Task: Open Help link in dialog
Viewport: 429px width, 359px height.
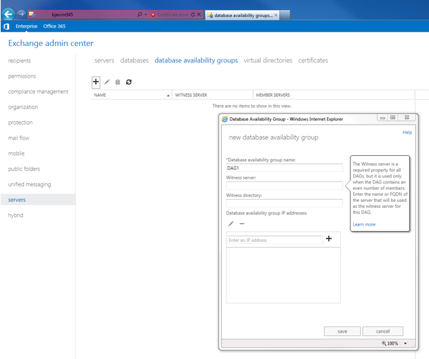Action: tap(407, 132)
